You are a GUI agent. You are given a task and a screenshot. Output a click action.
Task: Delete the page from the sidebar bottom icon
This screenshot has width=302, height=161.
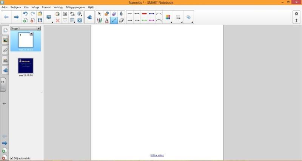click(x=5, y=157)
